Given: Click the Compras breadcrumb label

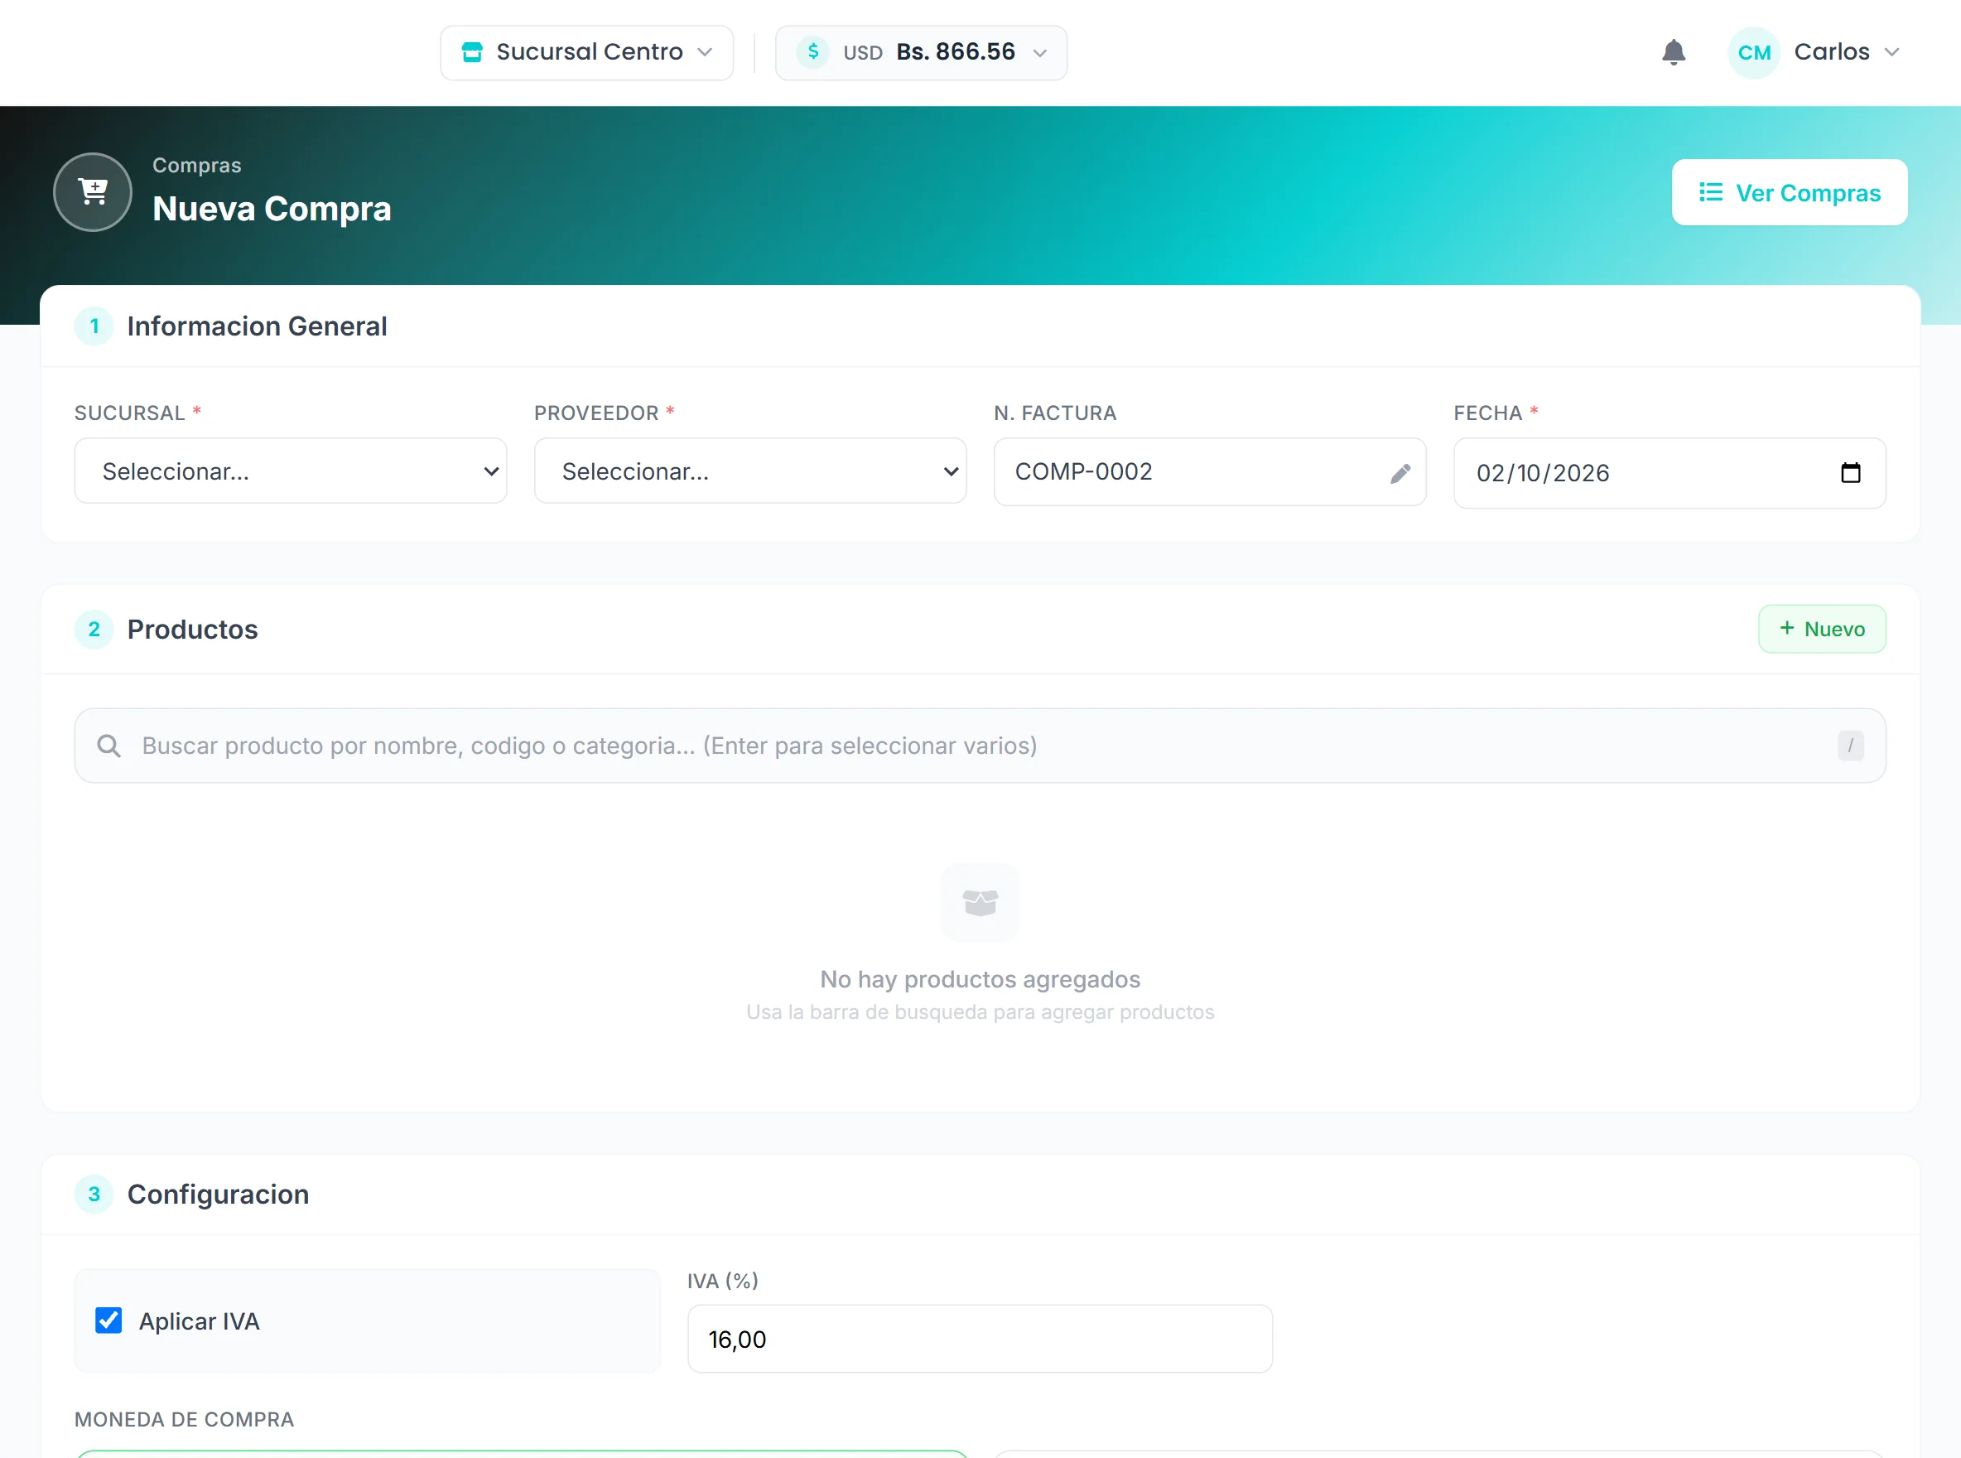Looking at the screenshot, I should click(197, 165).
